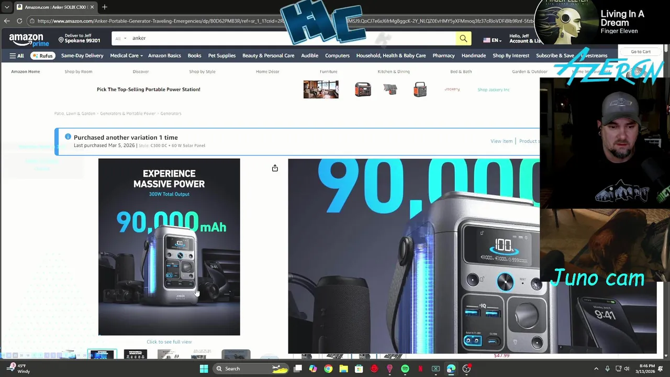This screenshot has width=670, height=377.
Task: Open the Books nav item
Action: point(194,56)
